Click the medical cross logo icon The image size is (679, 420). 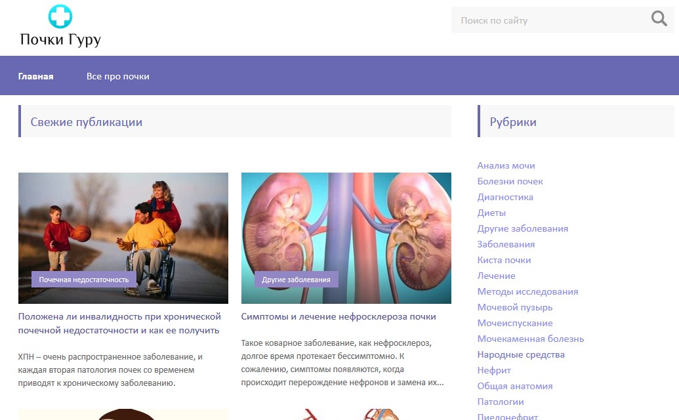tap(60, 16)
